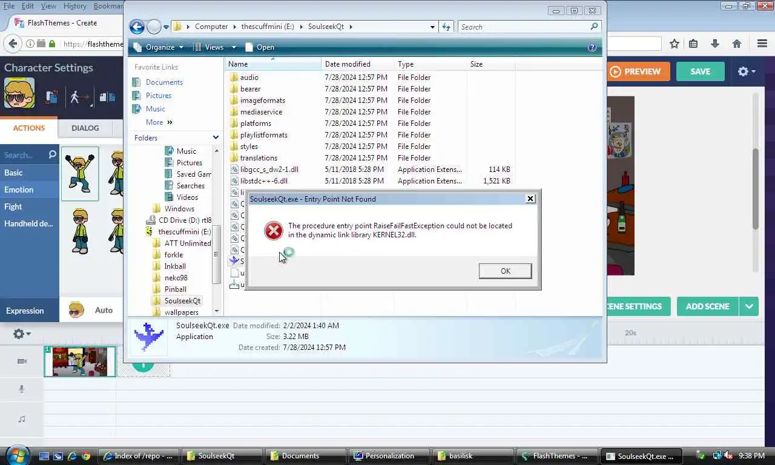Image resolution: width=775 pixels, height=465 pixels.
Task: Select the platforms folder
Action: tap(256, 124)
